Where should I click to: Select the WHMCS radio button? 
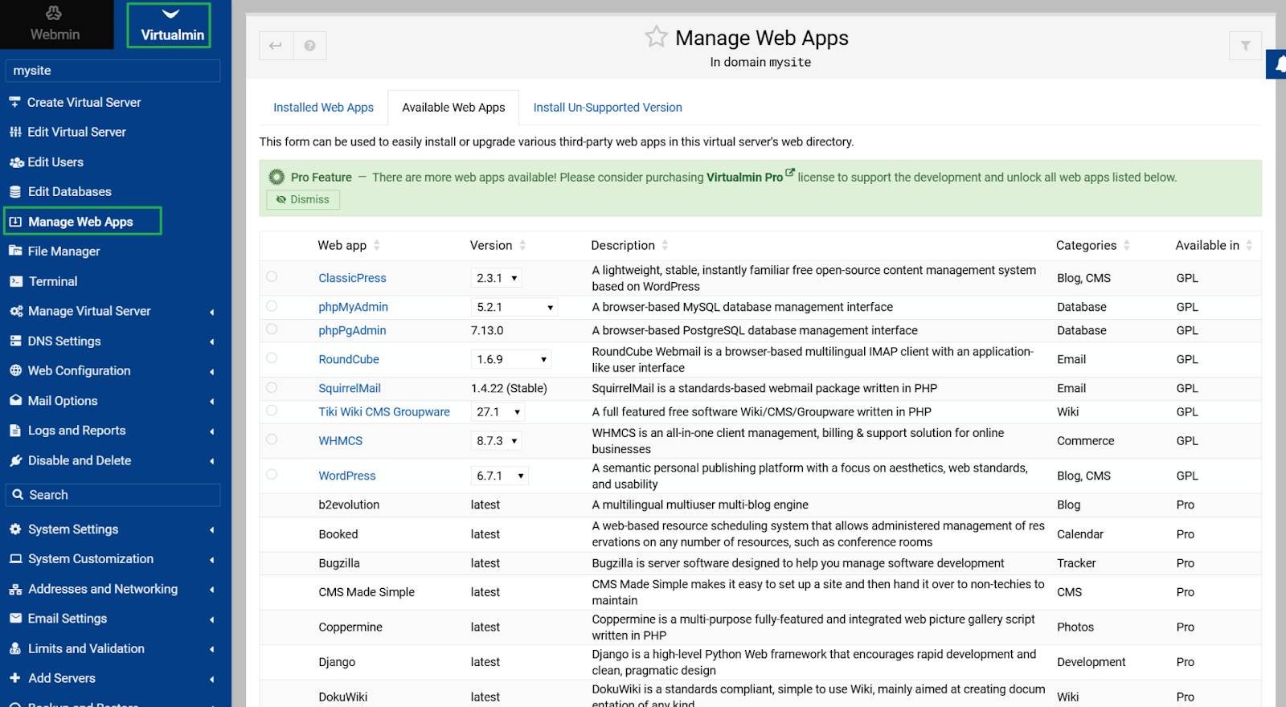pos(272,439)
